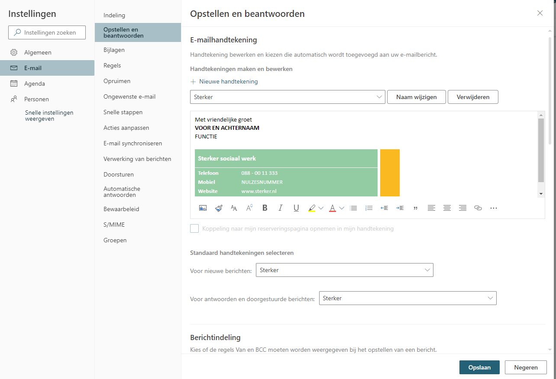Select the format painter icon
The height and width of the screenshot is (379, 556).
(x=219, y=208)
